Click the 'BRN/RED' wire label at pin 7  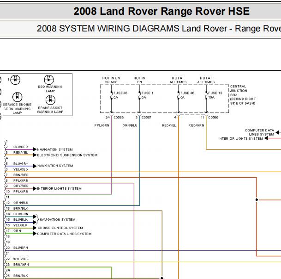(x=21, y=175)
